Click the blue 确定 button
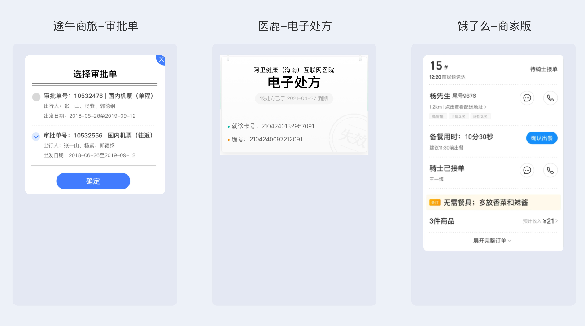The height and width of the screenshot is (326, 585). tap(93, 181)
